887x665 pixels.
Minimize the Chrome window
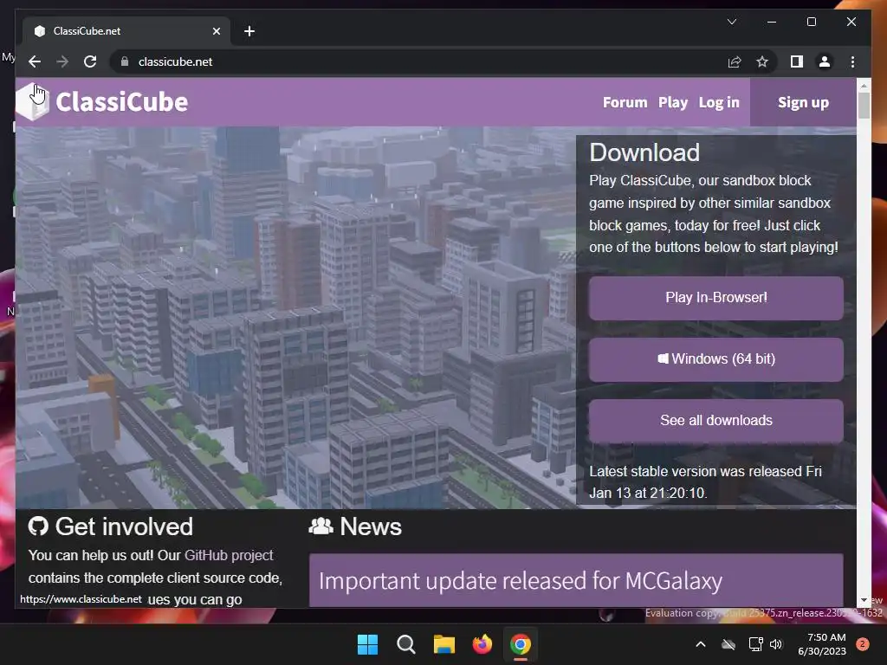pos(772,22)
